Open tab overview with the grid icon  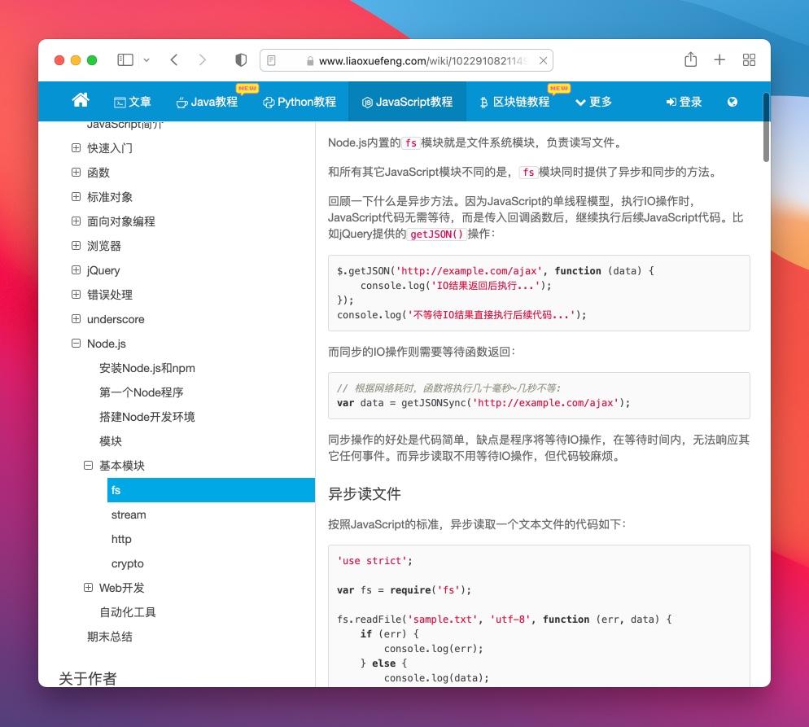(x=749, y=59)
